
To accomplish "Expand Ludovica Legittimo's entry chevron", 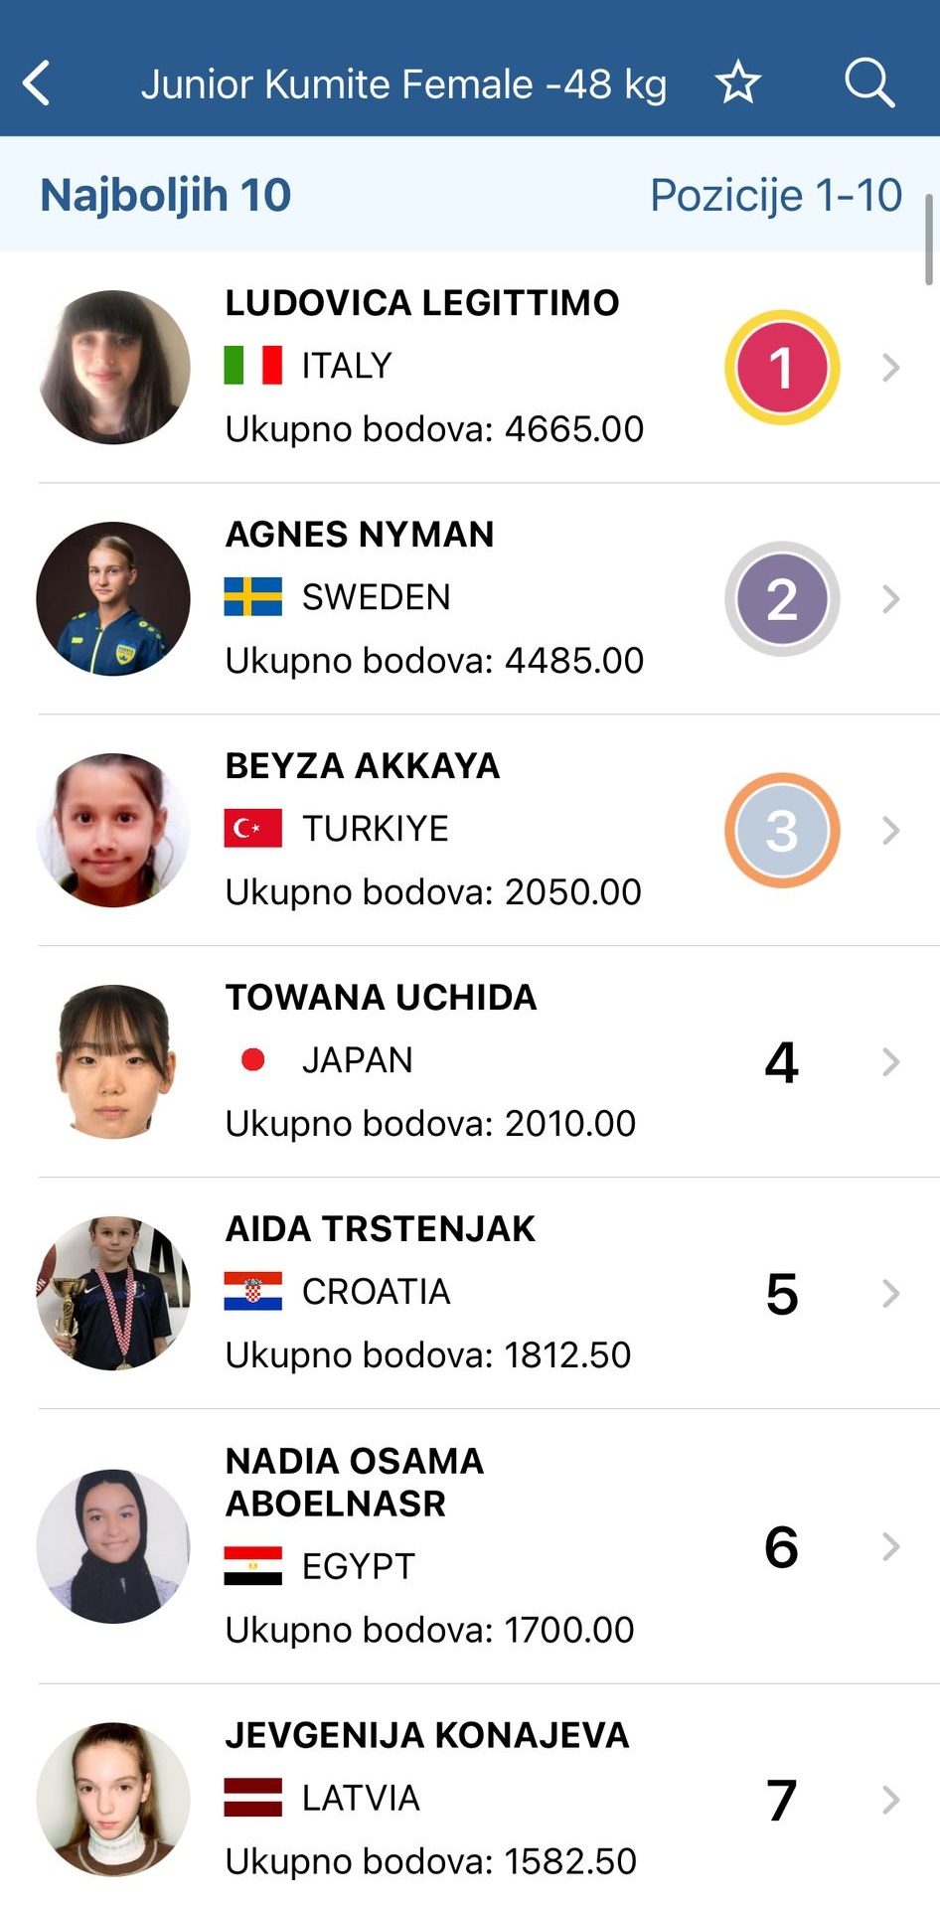I will [891, 368].
